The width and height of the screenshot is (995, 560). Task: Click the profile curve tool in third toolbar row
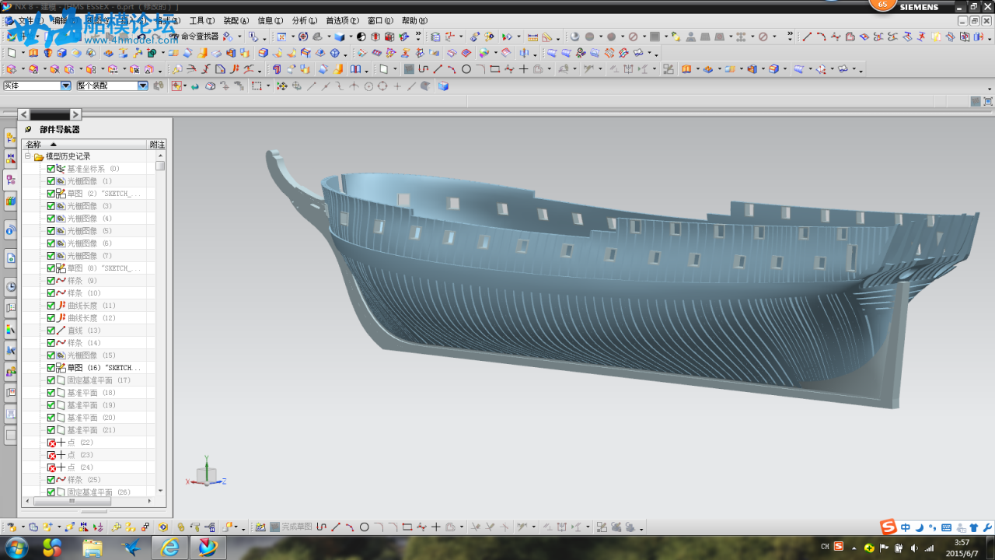pos(423,69)
